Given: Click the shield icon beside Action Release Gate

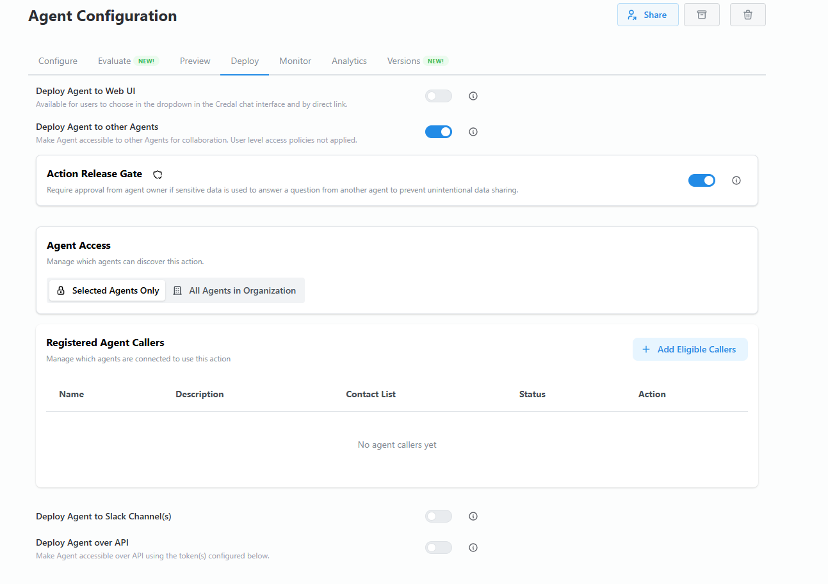Looking at the screenshot, I should (157, 174).
